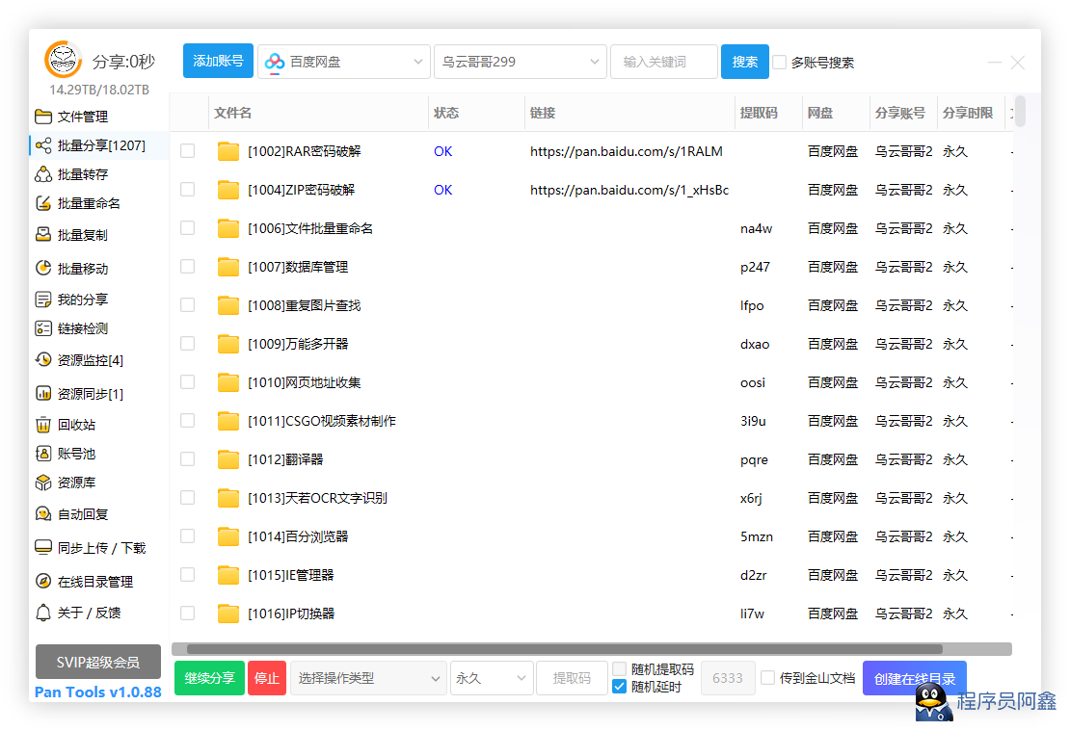Viewport: 1070px width, 731px height.
Task: Click the batch rename icon in sidebar
Action: point(43,203)
